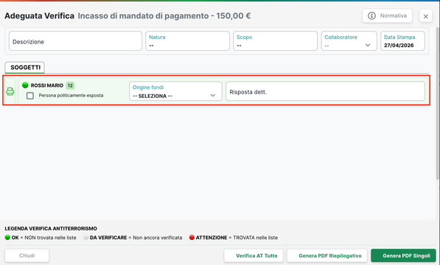Click the Chiudi button

(x=27, y=255)
